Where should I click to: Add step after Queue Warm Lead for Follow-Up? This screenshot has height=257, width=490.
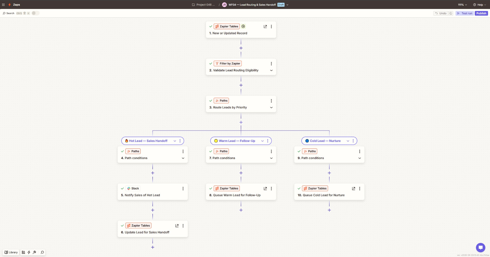click(x=241, y=210)
